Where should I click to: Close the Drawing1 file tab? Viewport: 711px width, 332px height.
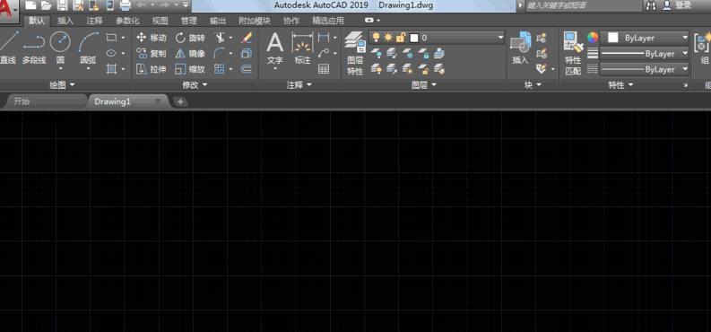click(157, 100)
